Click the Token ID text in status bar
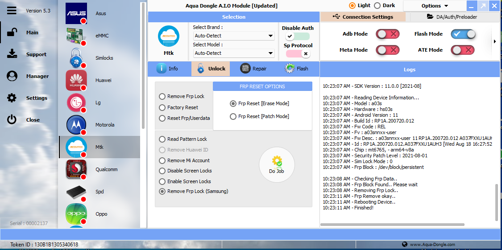The height and width of the screenshot is (250, 502). click(44, 245)
